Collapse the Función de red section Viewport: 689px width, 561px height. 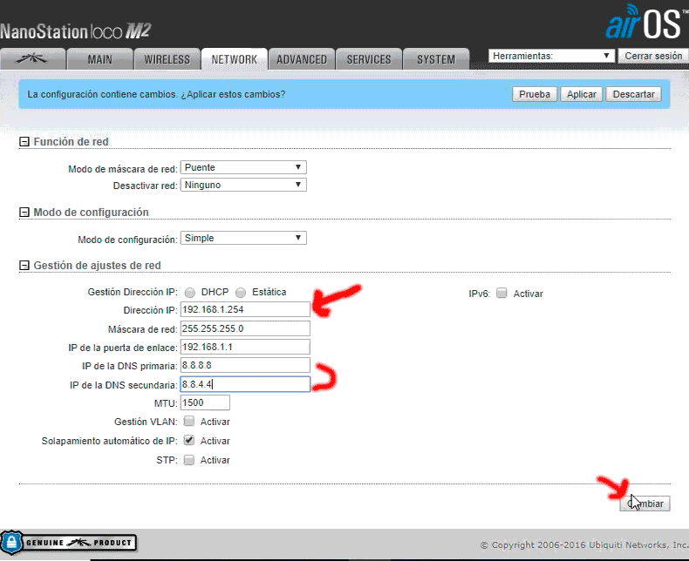click(24, 142)
